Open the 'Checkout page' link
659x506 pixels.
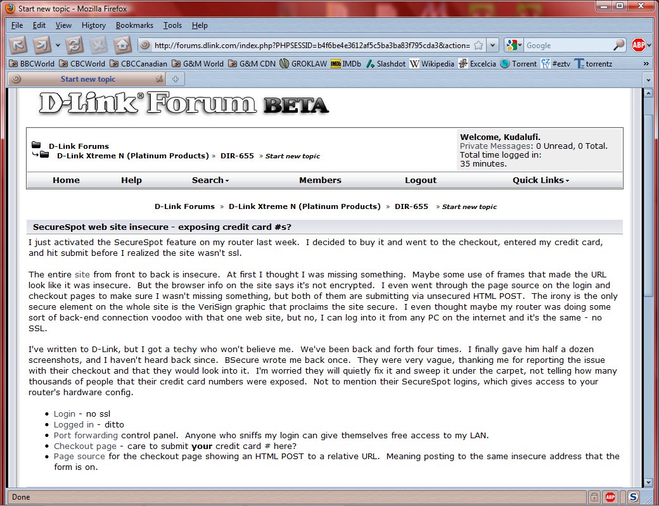tap(85, 446)
